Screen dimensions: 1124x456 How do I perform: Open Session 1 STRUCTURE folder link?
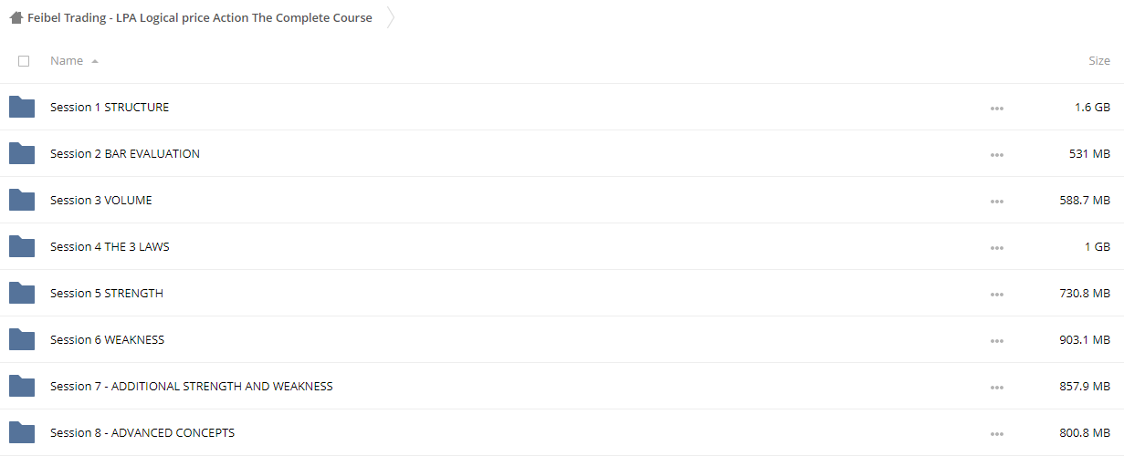(x=110, y=107)
